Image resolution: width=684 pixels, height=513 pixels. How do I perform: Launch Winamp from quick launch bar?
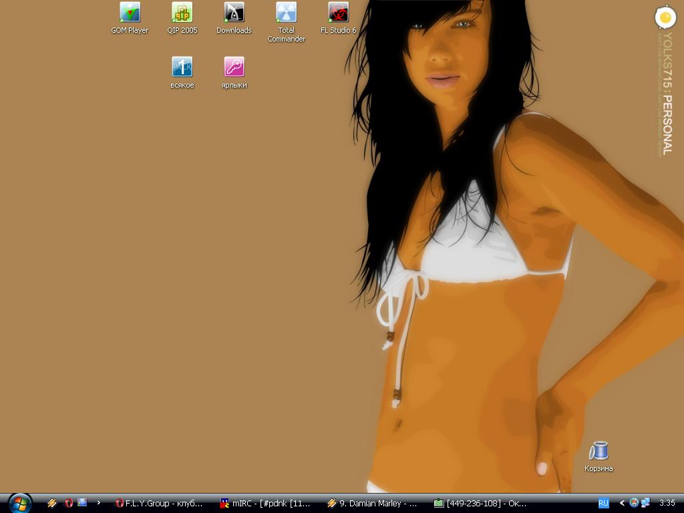(52, 503)
